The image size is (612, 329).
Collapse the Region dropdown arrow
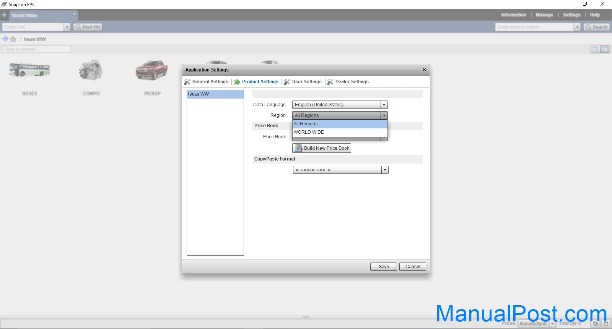click(384, 115)
